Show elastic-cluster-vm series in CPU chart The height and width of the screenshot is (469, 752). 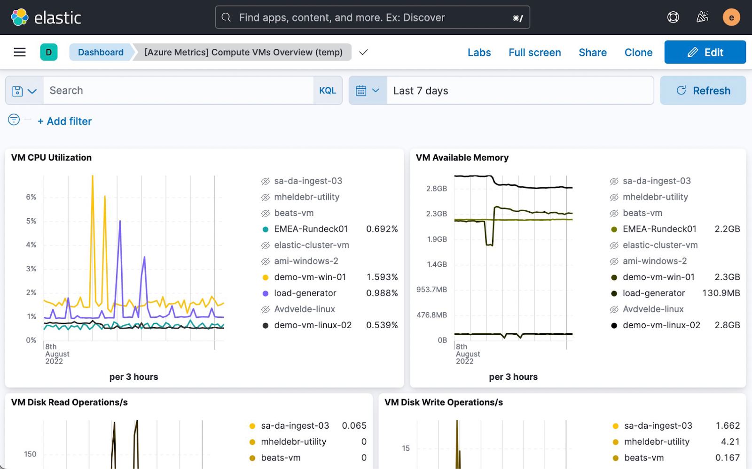coord(266,245)
